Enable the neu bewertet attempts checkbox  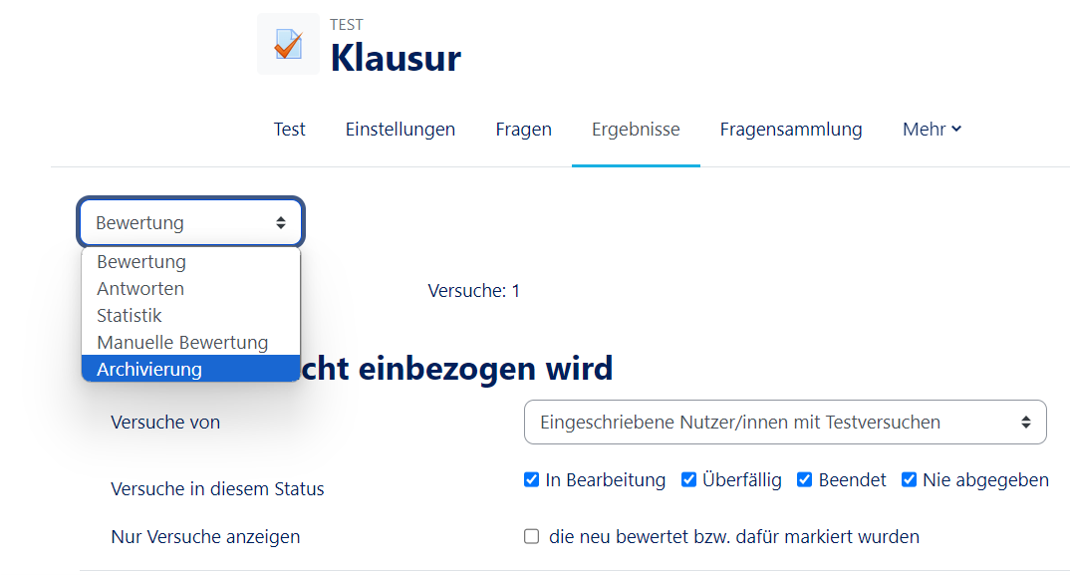tap(531, 537)
